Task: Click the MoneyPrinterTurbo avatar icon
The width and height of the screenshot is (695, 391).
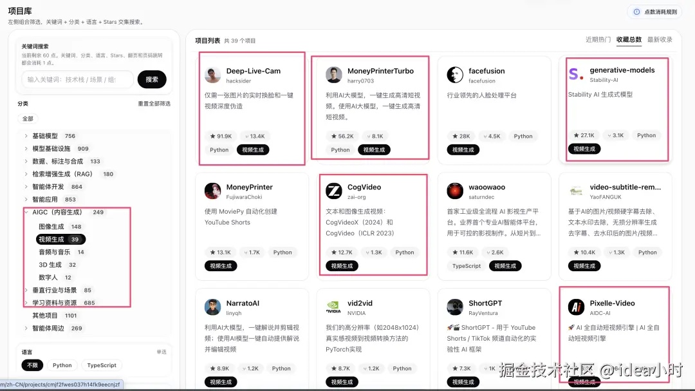Action: (x=333, y=75)
